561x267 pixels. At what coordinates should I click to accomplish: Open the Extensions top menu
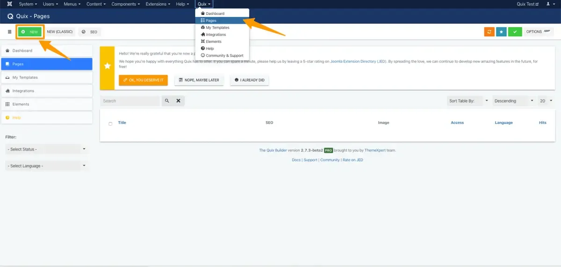click(156, 4)
